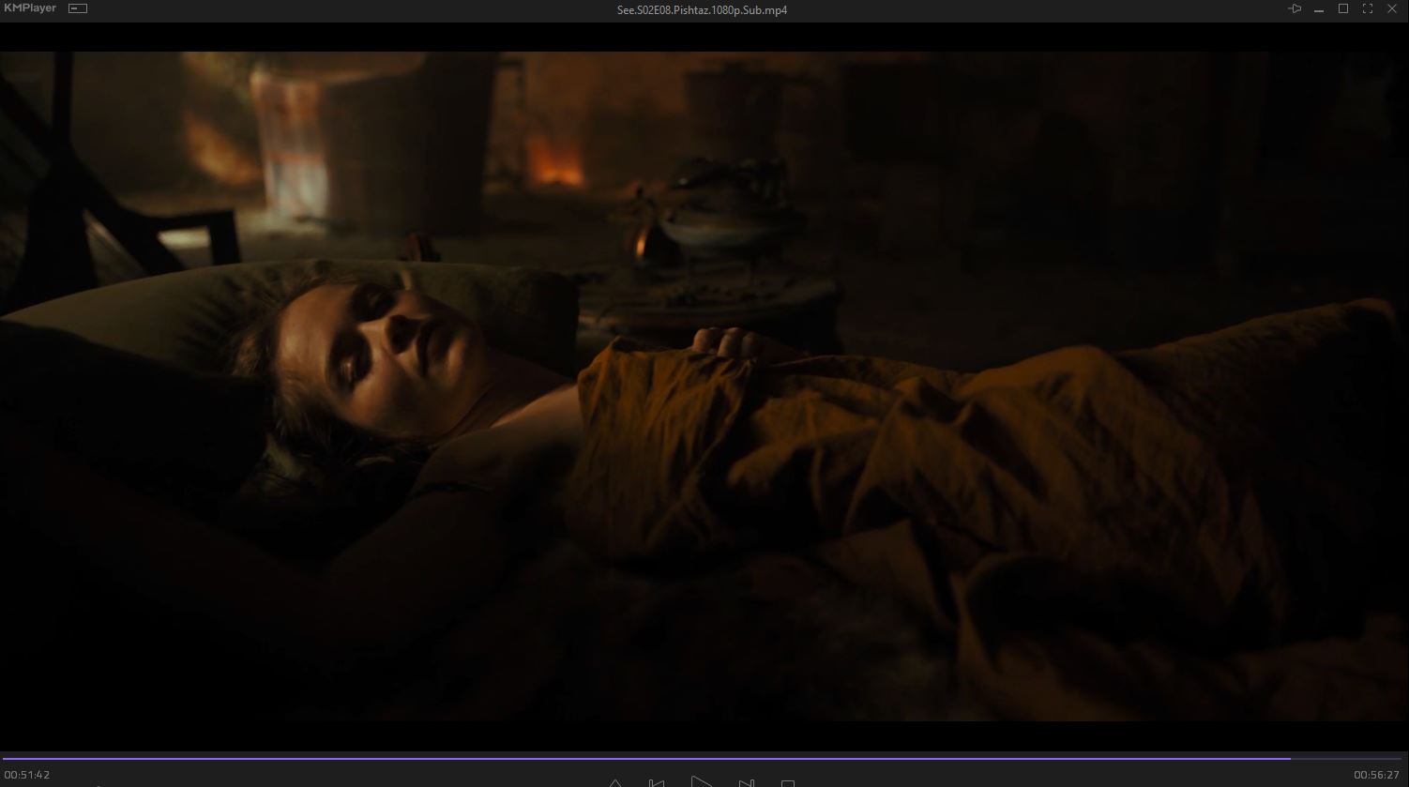This screenshot has width=1409, height=787.
Task: Open the KMPlayer logo main menu
Action: click(x=29, y=8)
